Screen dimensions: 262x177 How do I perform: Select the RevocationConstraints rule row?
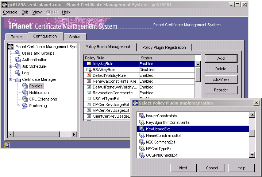139,93
